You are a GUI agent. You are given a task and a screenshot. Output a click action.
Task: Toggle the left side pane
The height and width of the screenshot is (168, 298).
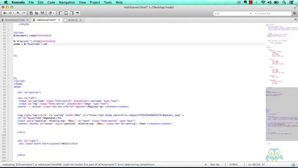(x=60, y=13)
